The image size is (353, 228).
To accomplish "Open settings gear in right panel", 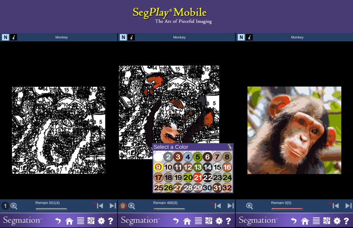I will tap(337, 221).
